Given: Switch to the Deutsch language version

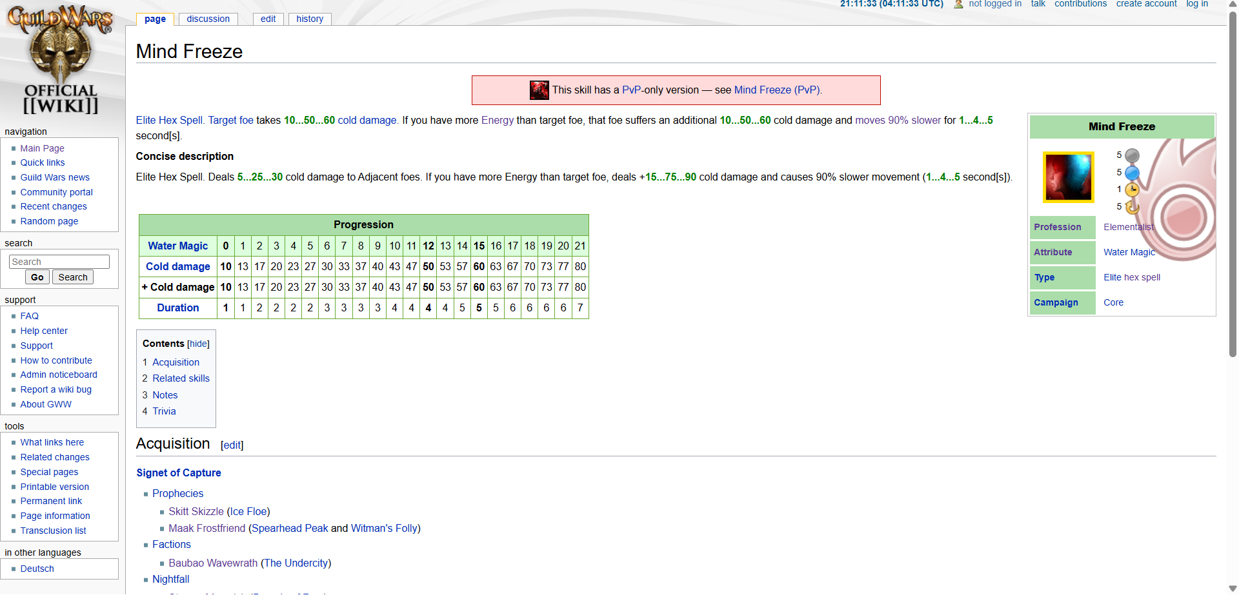Looking at the screenshot, I should coord(37,569).
